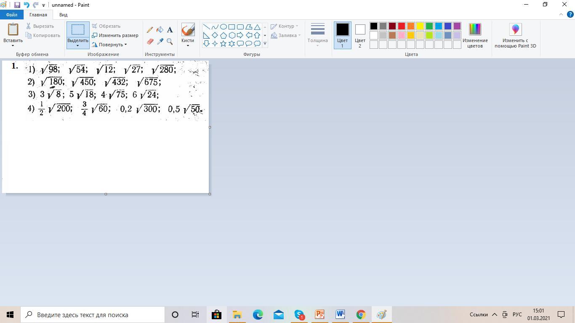This screenshot has height=323, width=575.
Task: Click Изменение цветов button
Action: [x=475, y=35]
